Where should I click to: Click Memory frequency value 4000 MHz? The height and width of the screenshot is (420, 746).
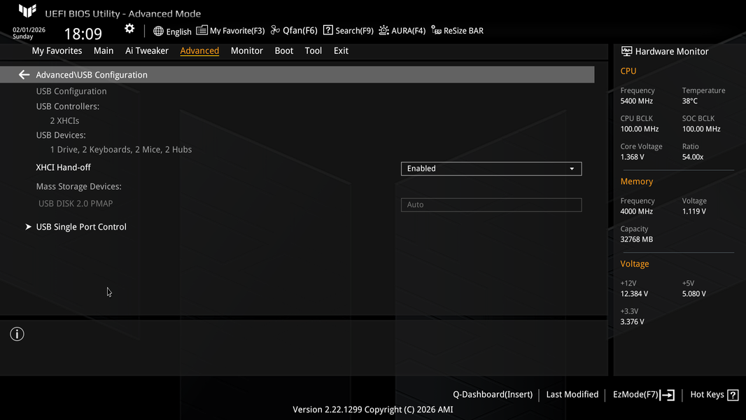(x=637, y=211)
